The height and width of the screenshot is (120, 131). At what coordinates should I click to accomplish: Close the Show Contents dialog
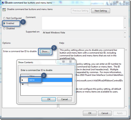70,62
